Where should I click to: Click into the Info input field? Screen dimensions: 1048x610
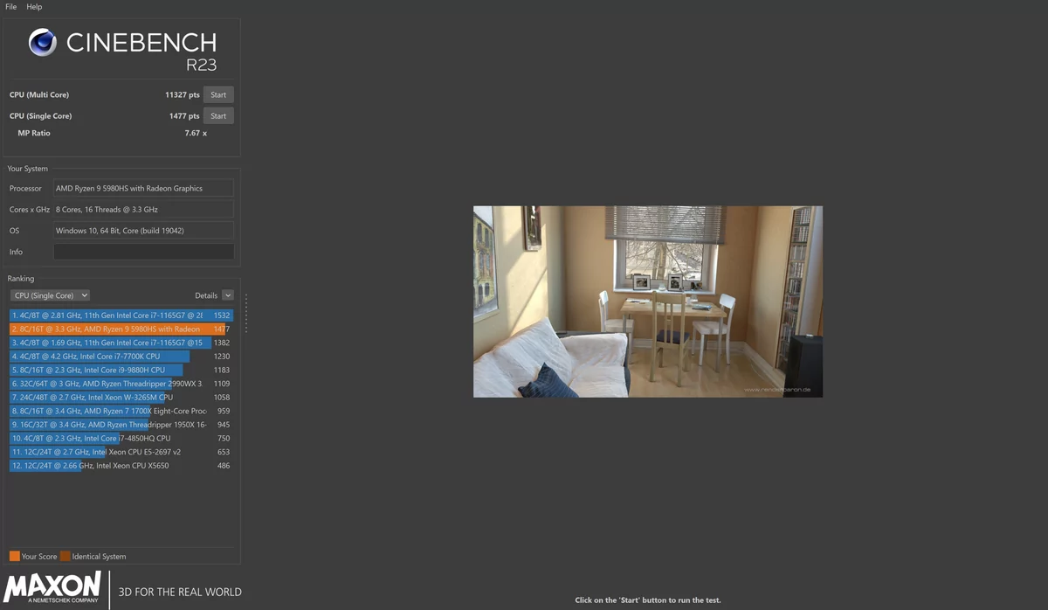[143, 252]
